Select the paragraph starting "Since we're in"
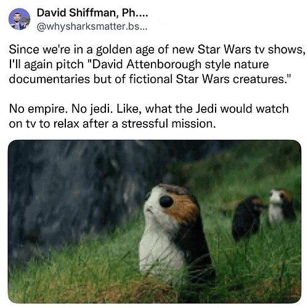Image resolution: width=308 pixels, height=308 pixels. click(x=157, y=64)
